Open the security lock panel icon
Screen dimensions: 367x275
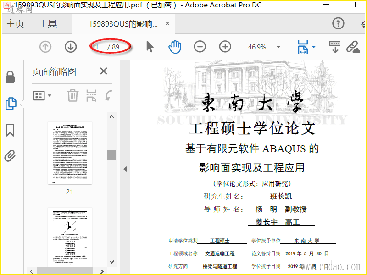(10, 77)
